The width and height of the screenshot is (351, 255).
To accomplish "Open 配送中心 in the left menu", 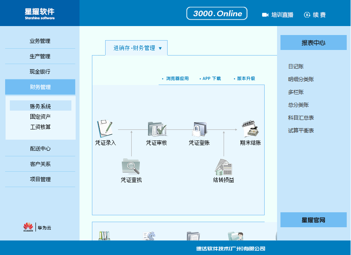I will coord(40,149).
